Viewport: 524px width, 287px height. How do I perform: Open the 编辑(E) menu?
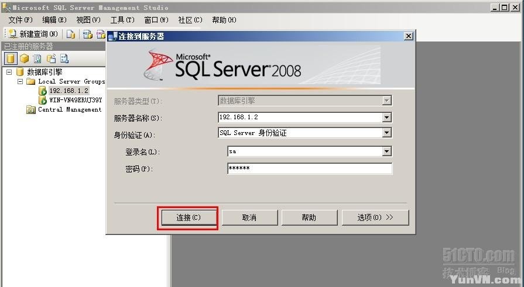[x=54, y=20]
